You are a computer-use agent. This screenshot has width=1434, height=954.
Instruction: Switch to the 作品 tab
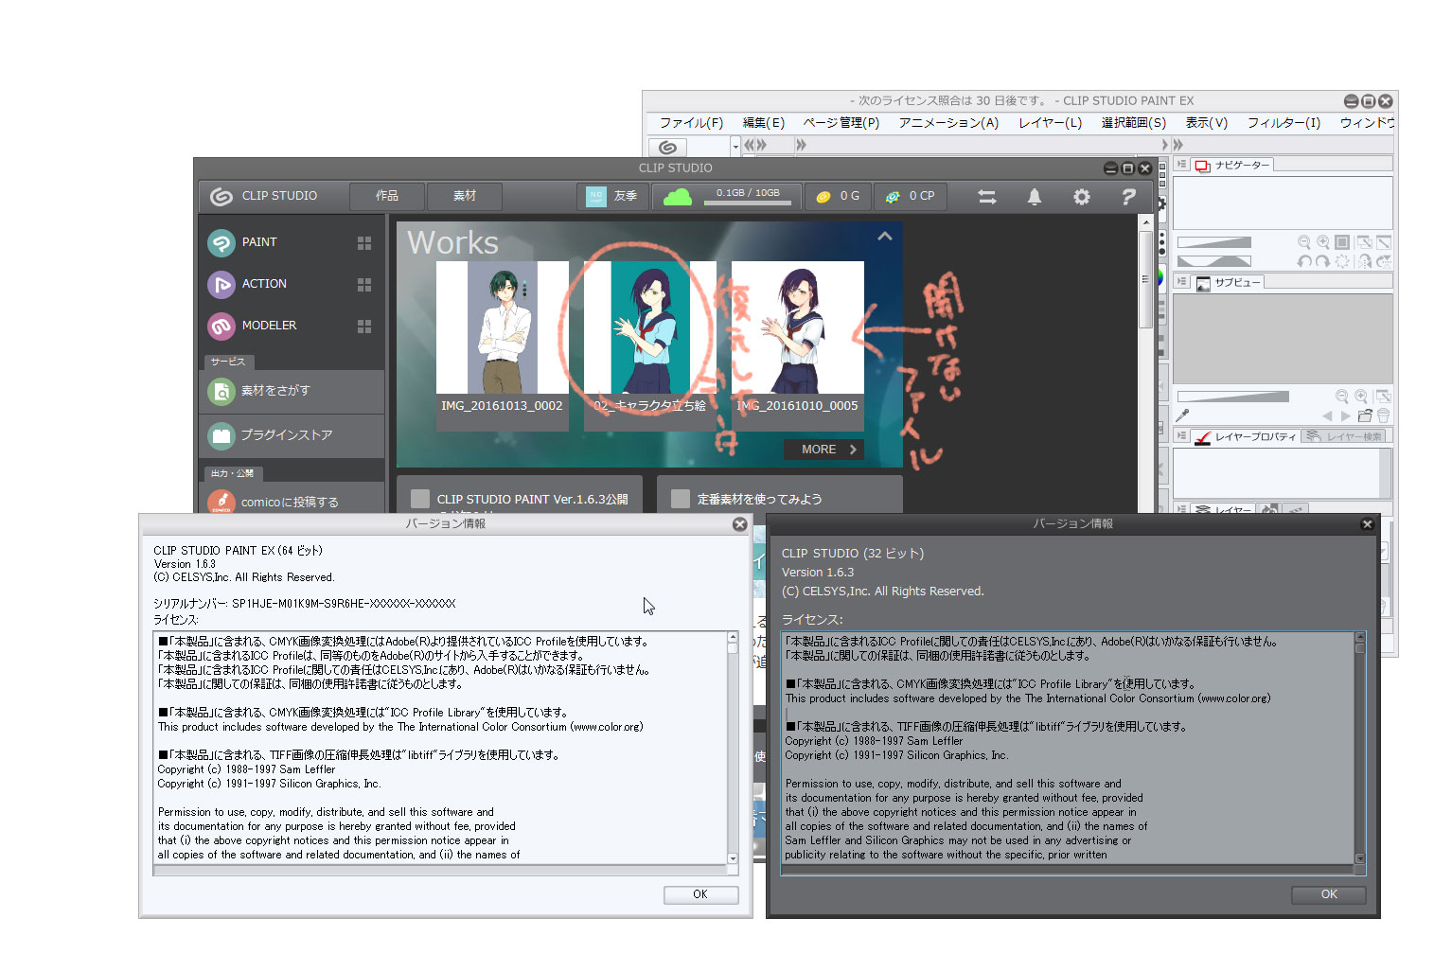(x=387, y=196)
